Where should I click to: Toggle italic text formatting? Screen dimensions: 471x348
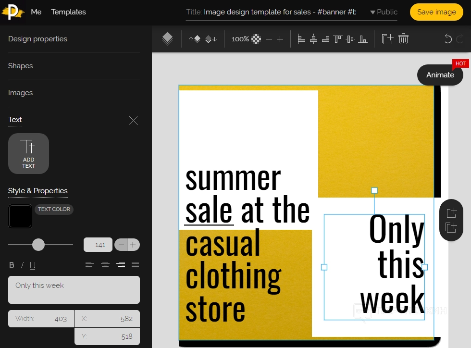point(22,265)
